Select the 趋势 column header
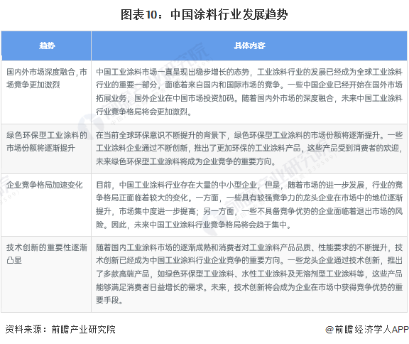The width and height of the screenshot is (409, 344). [x=46, y=45]
